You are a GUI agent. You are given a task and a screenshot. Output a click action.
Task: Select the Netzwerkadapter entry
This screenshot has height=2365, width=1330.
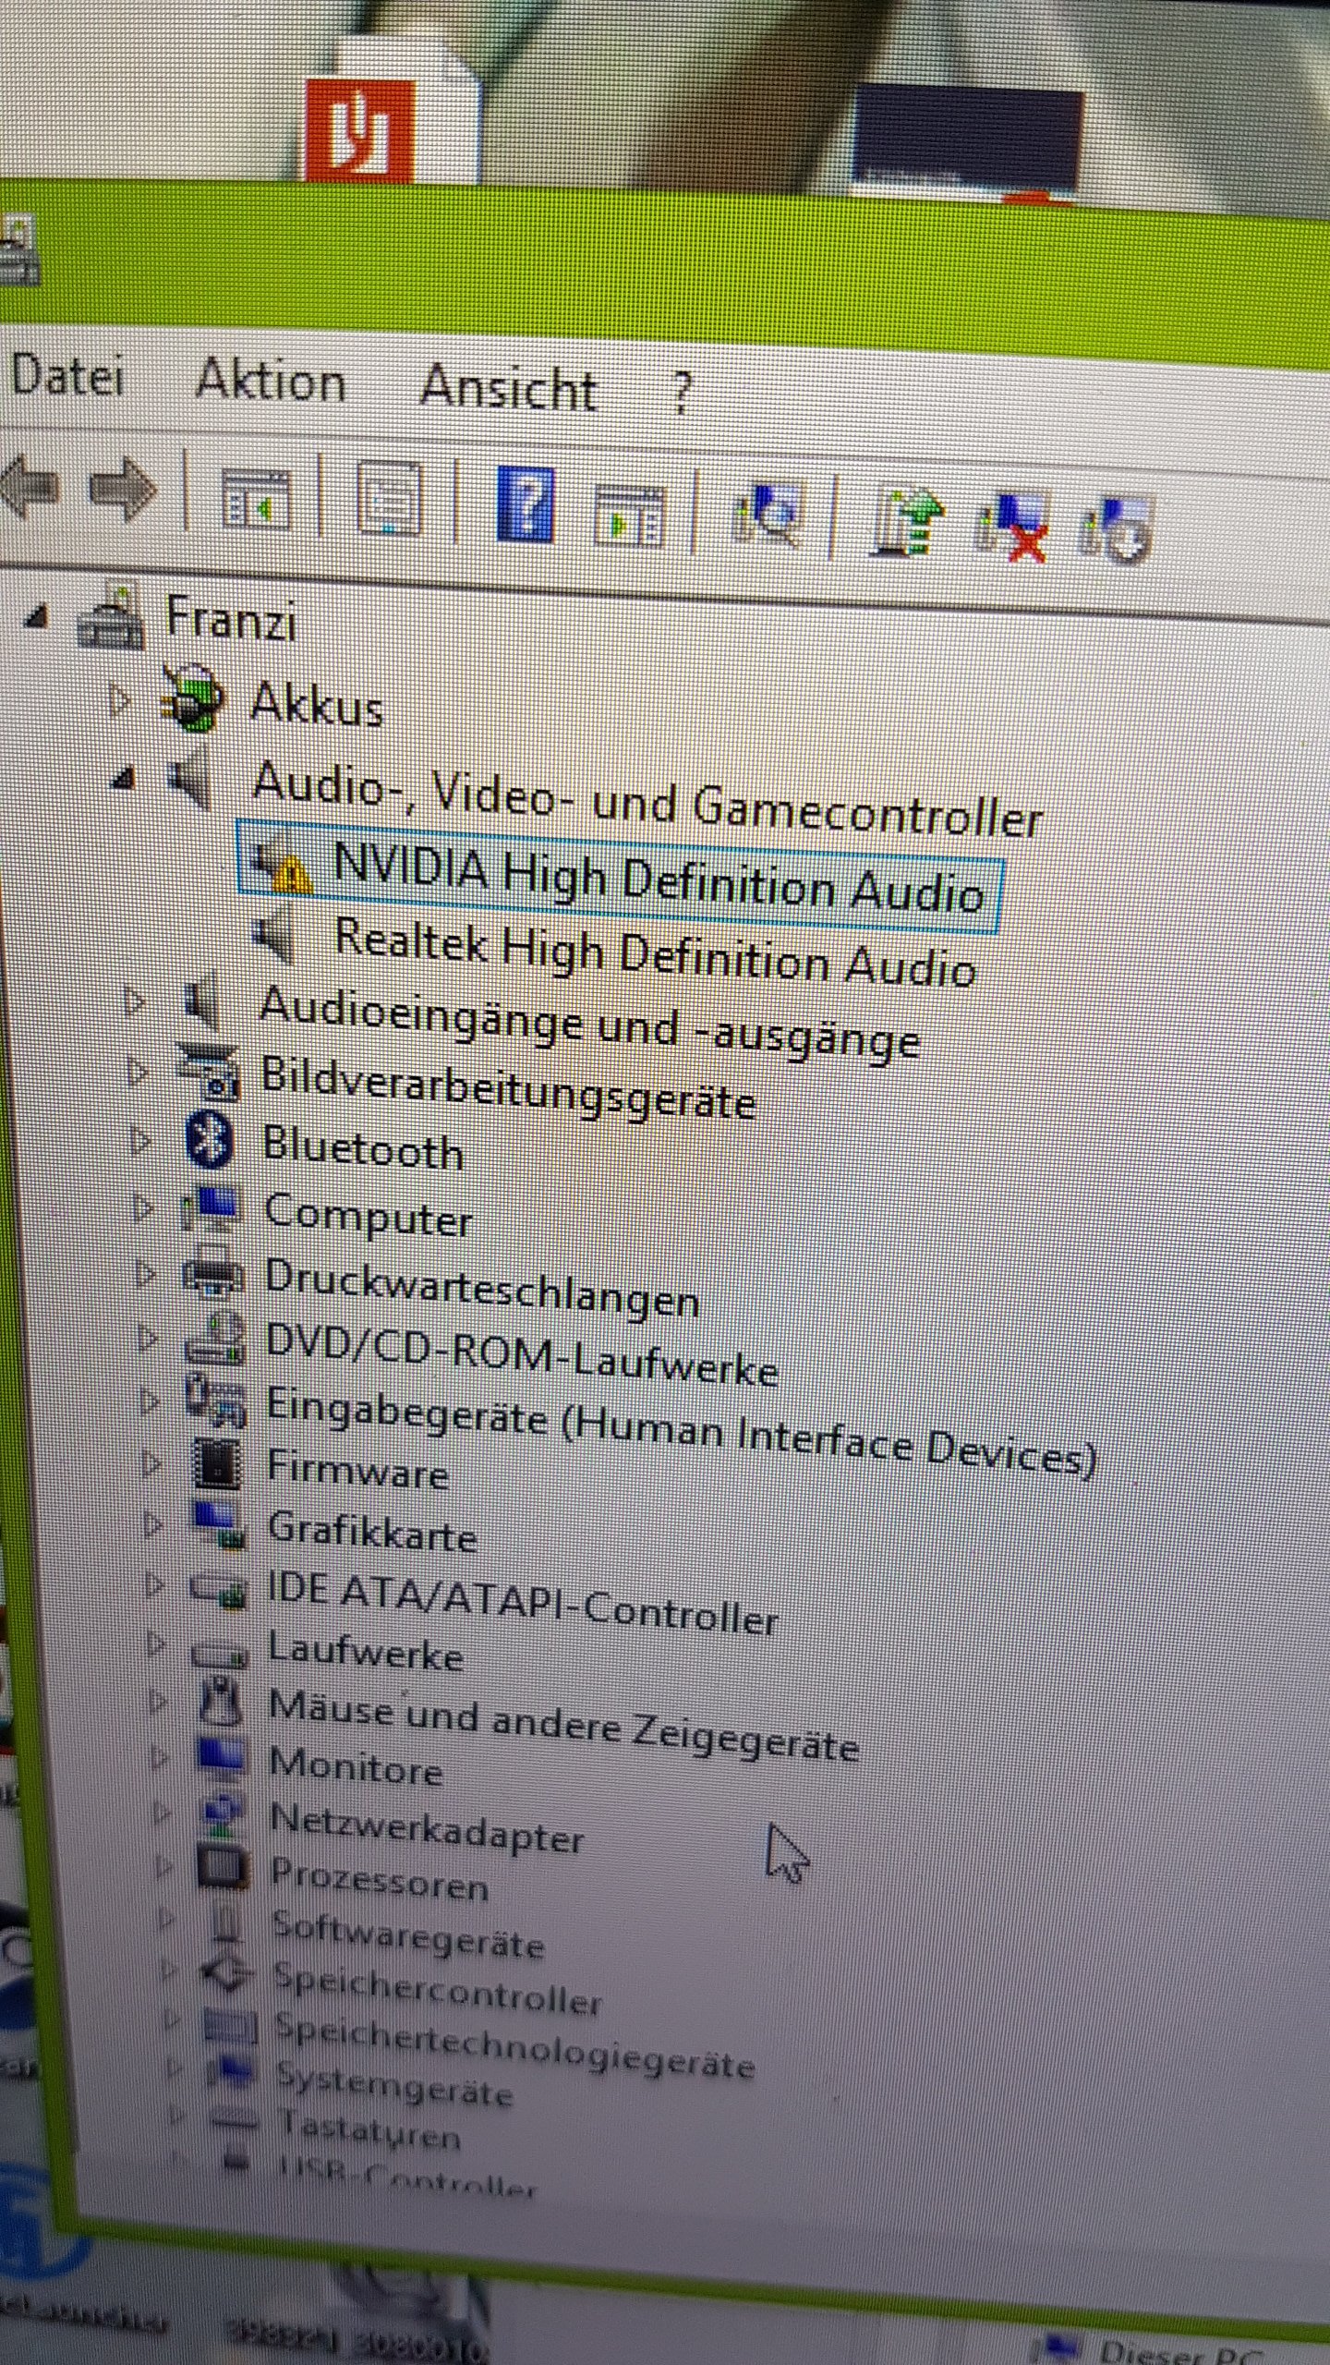point(427,1827)
